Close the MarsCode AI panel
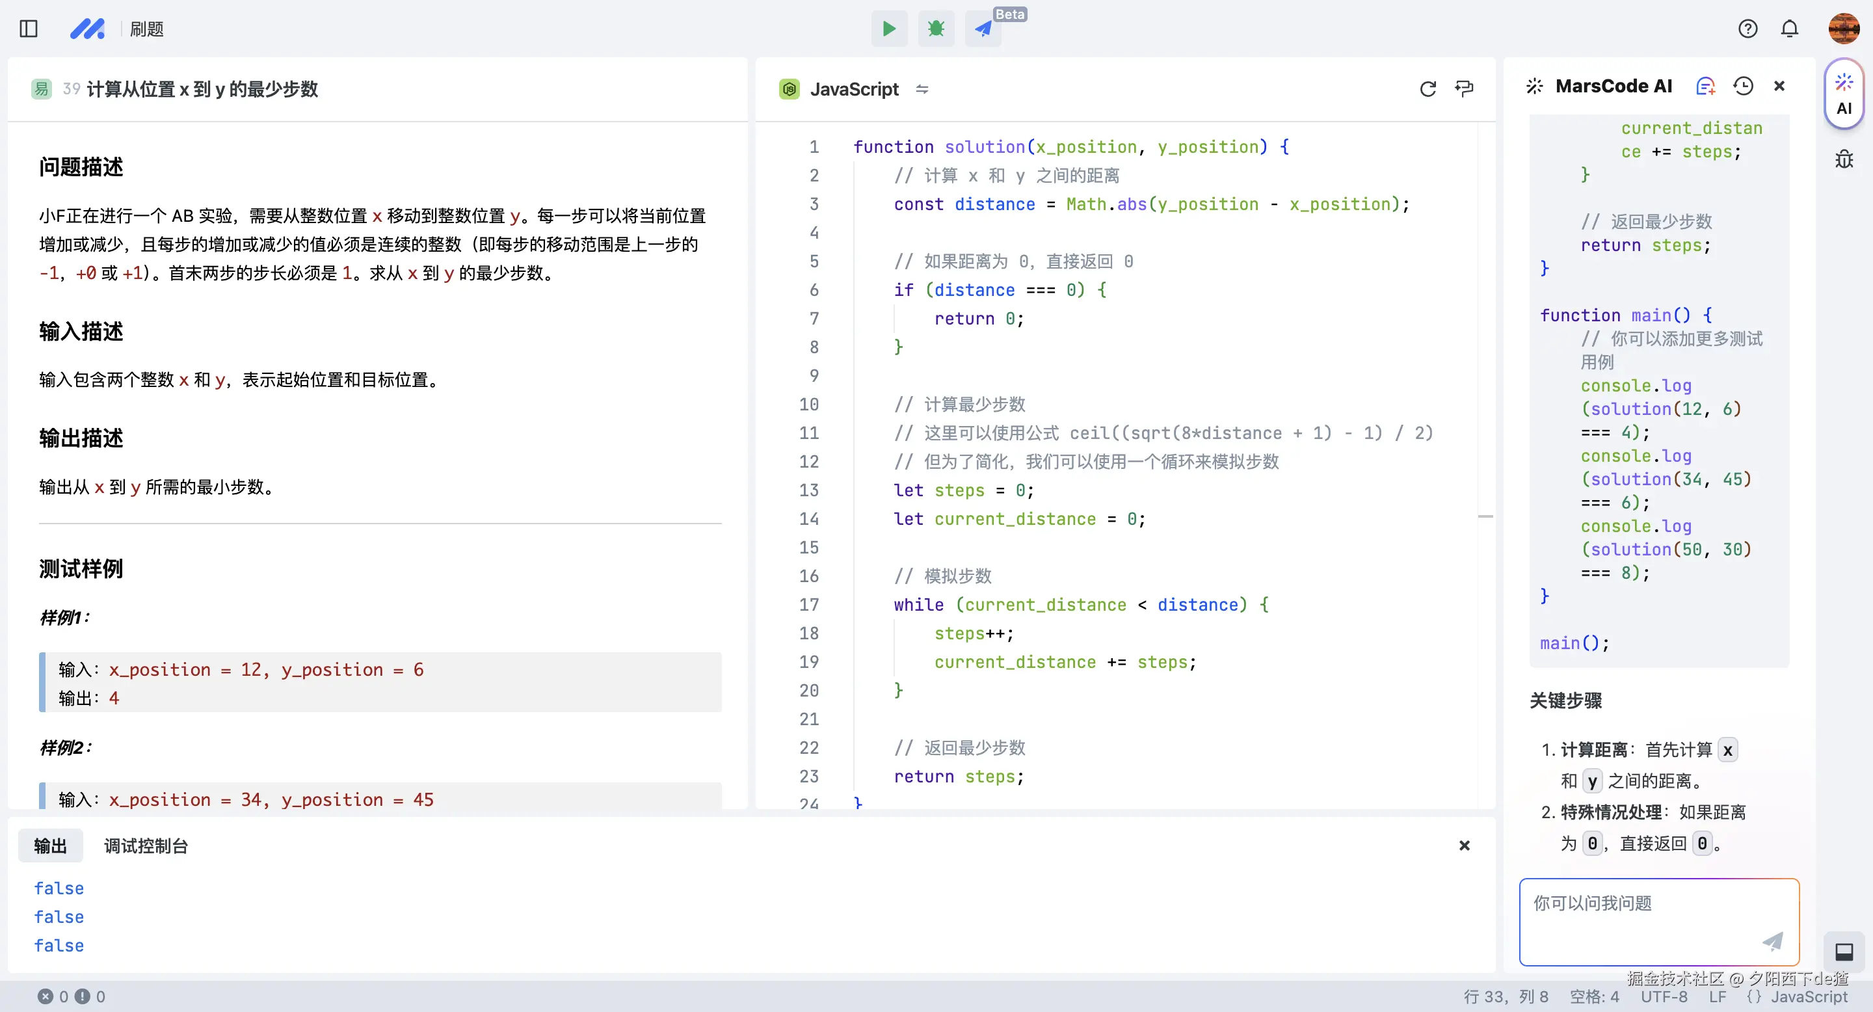 pos(1779,87)
